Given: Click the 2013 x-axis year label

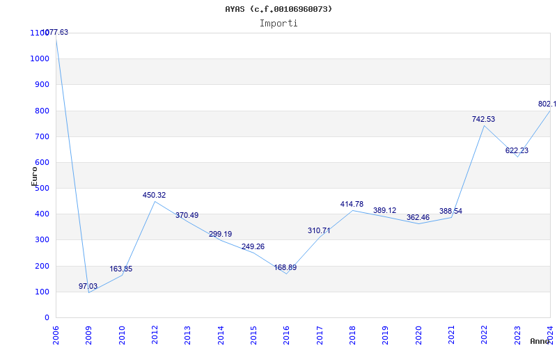Looking at the screenshot, I should point(187,335).
